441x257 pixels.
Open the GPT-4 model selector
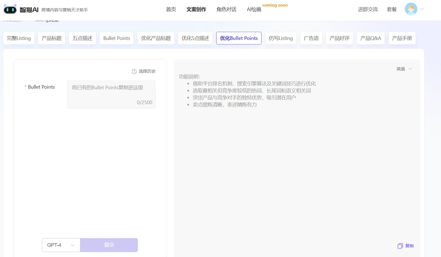(61, 245)
